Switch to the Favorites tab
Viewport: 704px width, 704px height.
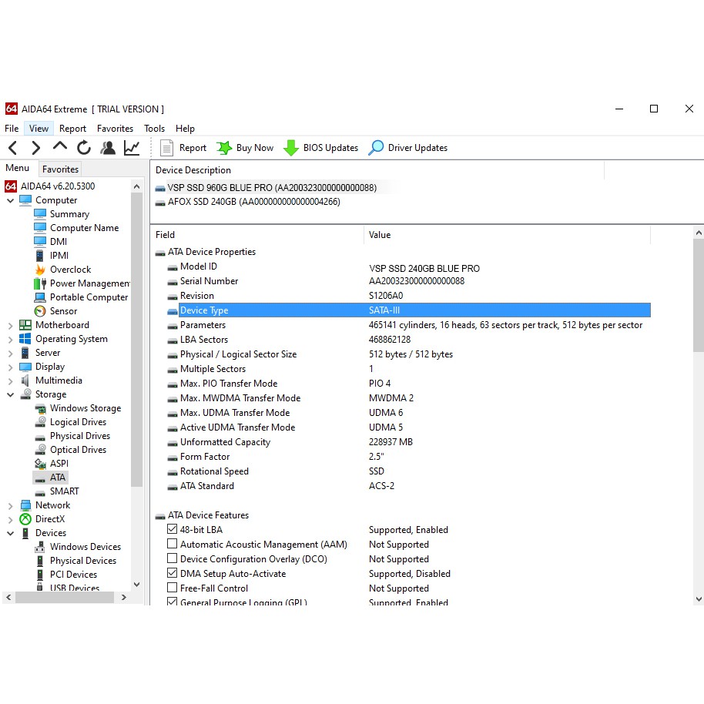coord(60,169)
